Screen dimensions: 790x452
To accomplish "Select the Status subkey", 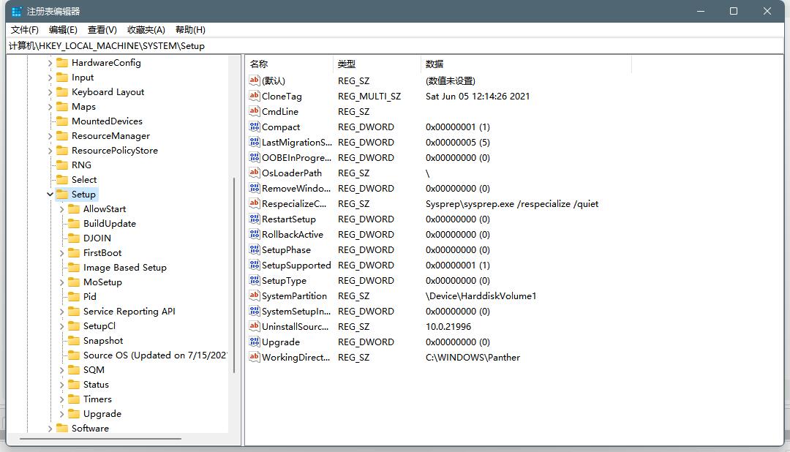I will pos(96,384).
